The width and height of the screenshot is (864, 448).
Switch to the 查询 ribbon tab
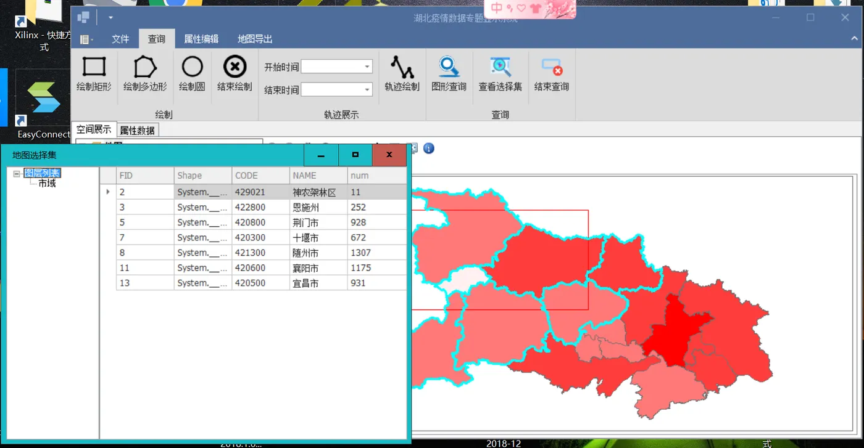pos(157,39)
